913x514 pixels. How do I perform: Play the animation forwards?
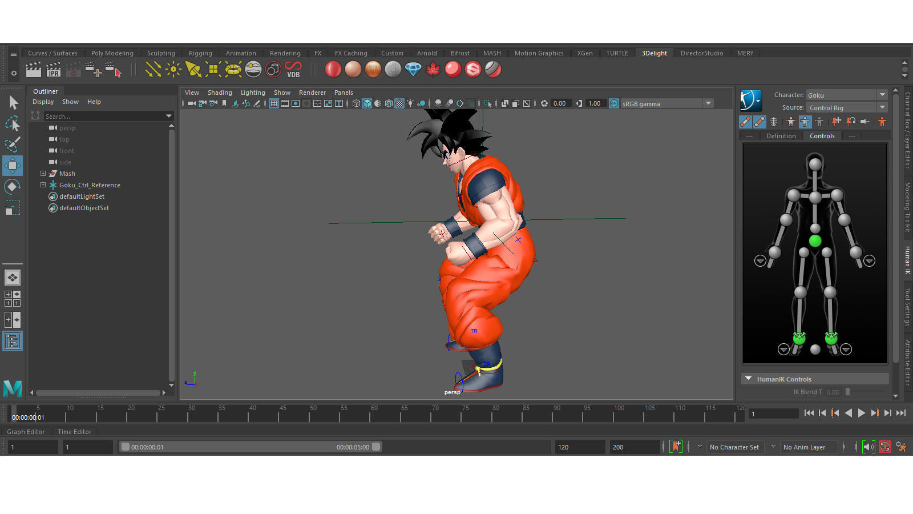[862, 413]
